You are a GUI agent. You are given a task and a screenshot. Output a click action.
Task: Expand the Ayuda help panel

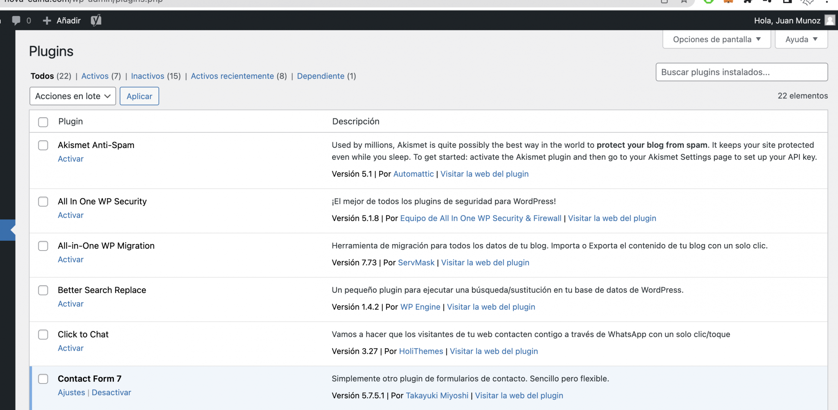(x=801, y=39)
